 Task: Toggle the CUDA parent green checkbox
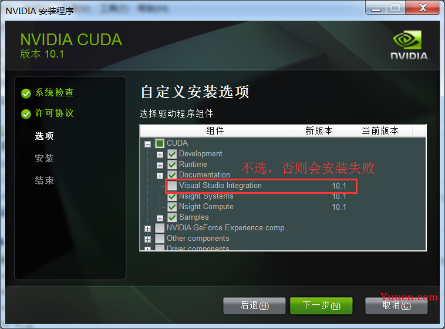160,143
